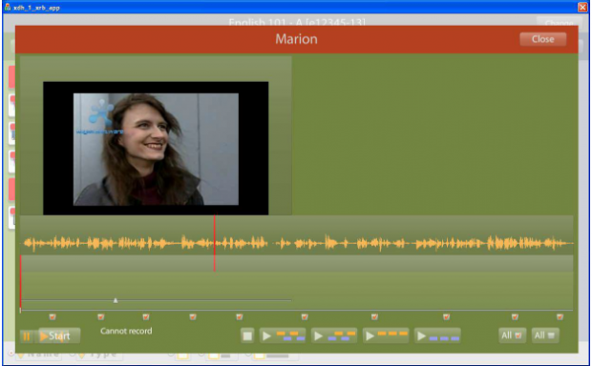Click the video thumbnail of Marion
This screenshot has width=592, height=366.
click(156, 149)
